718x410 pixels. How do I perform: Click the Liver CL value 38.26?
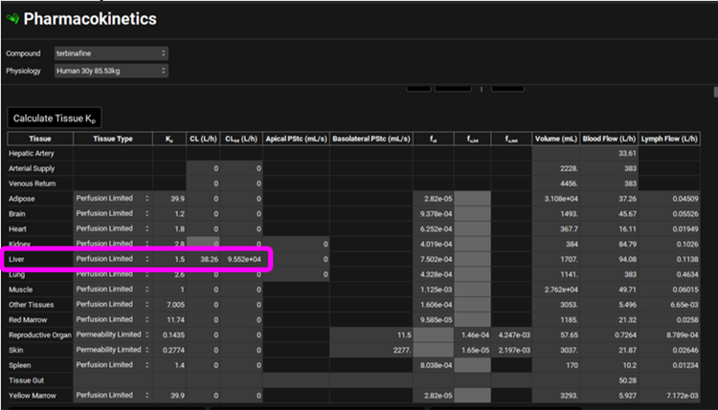point(203,259)
